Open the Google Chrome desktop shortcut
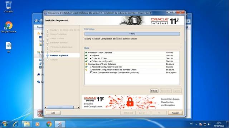229x128 pixels. pos(9,27)
